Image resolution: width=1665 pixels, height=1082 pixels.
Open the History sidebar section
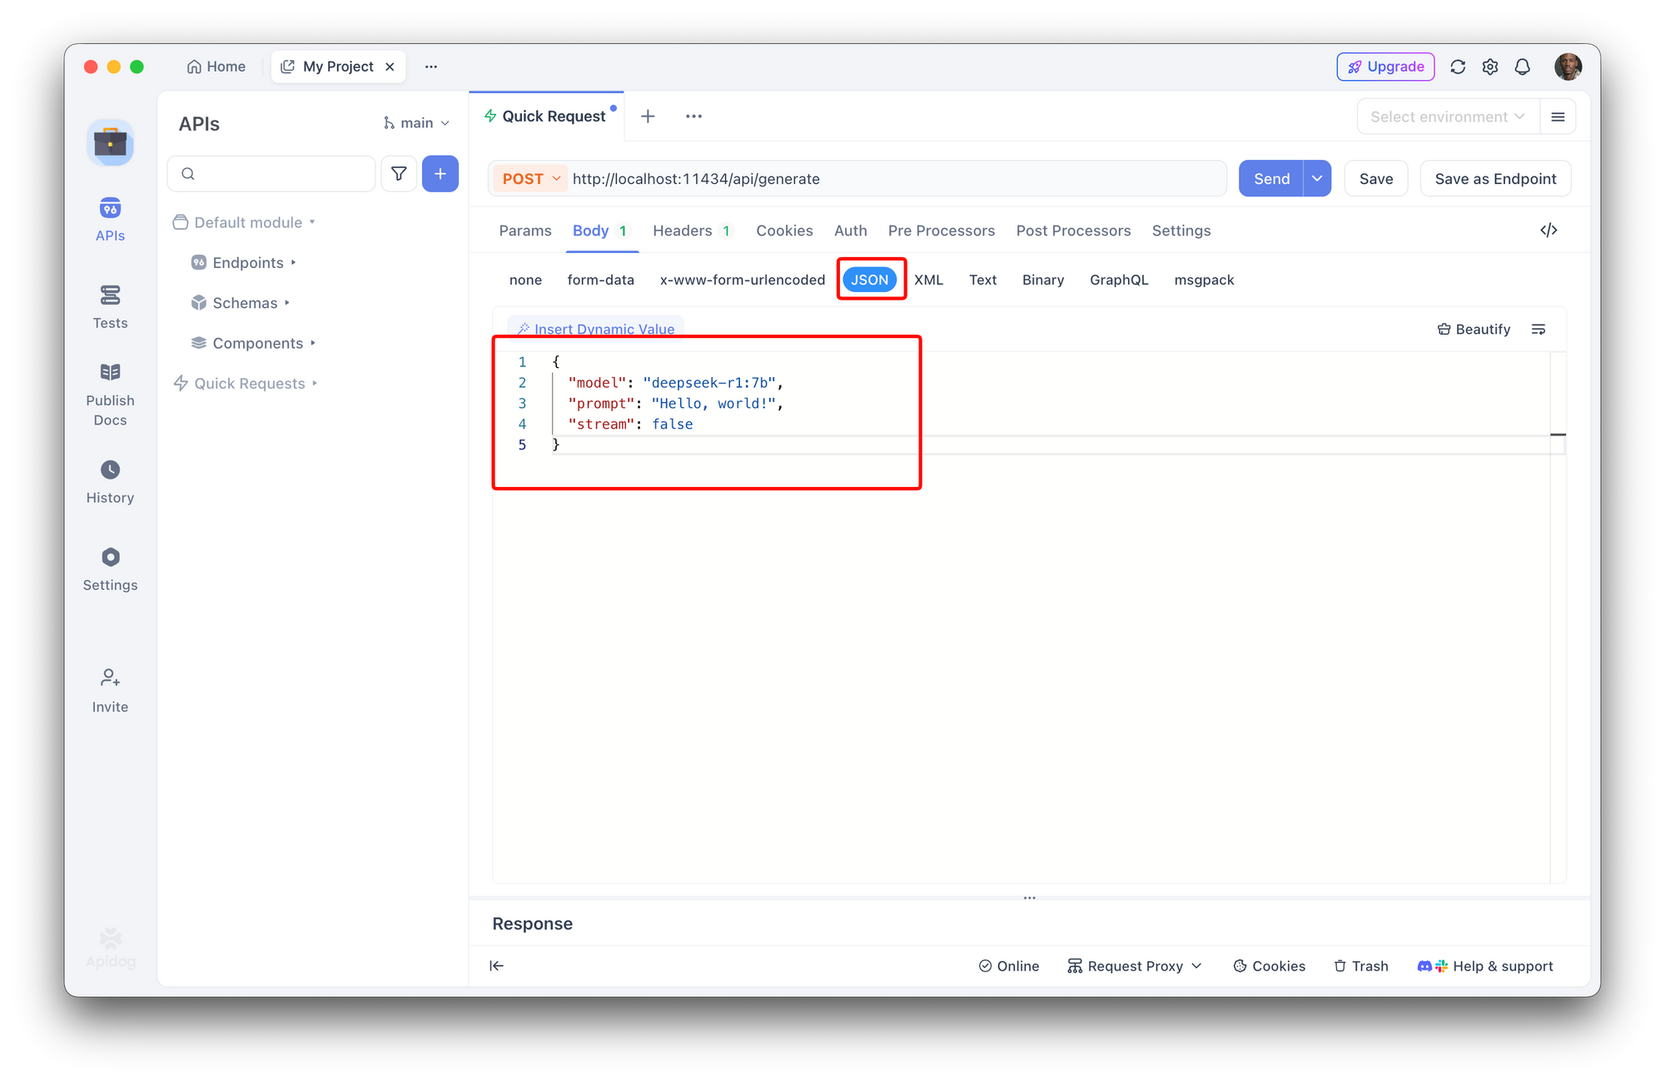coord(110,482)
